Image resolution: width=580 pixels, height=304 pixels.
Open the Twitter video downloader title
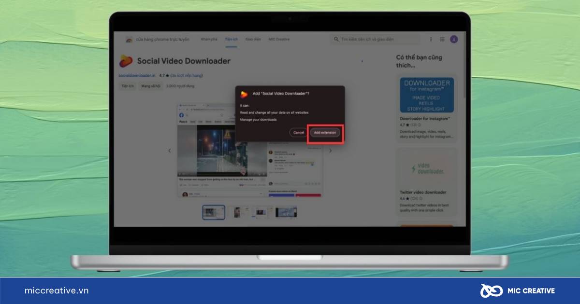[x=423, y=192]
